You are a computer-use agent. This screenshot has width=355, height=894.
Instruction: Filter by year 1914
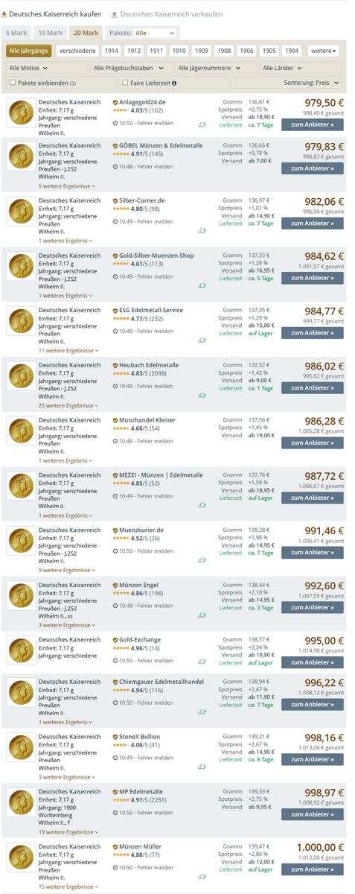(112, 51)
